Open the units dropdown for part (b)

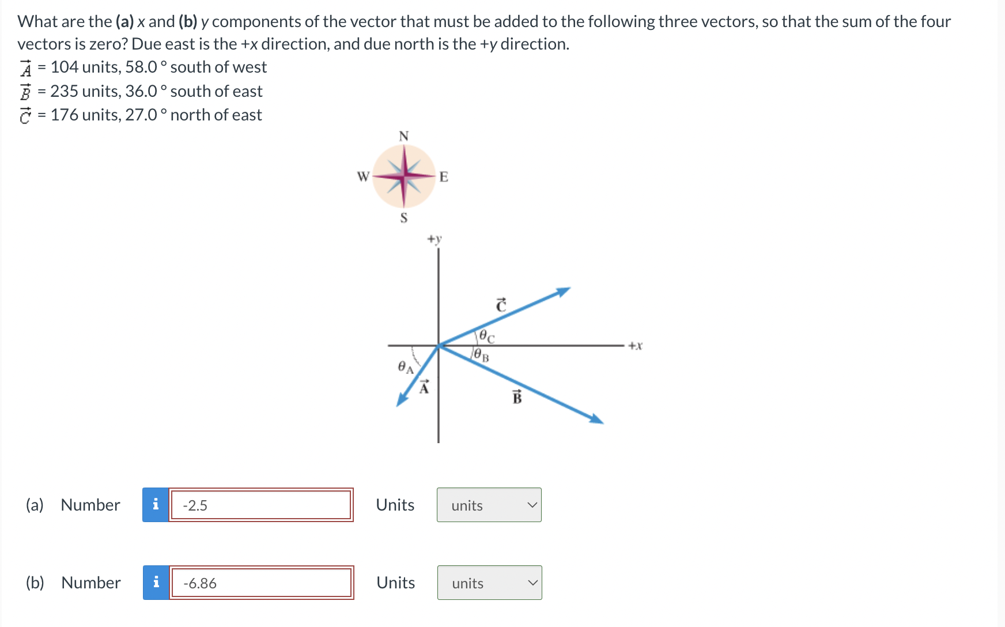point(489,583)
